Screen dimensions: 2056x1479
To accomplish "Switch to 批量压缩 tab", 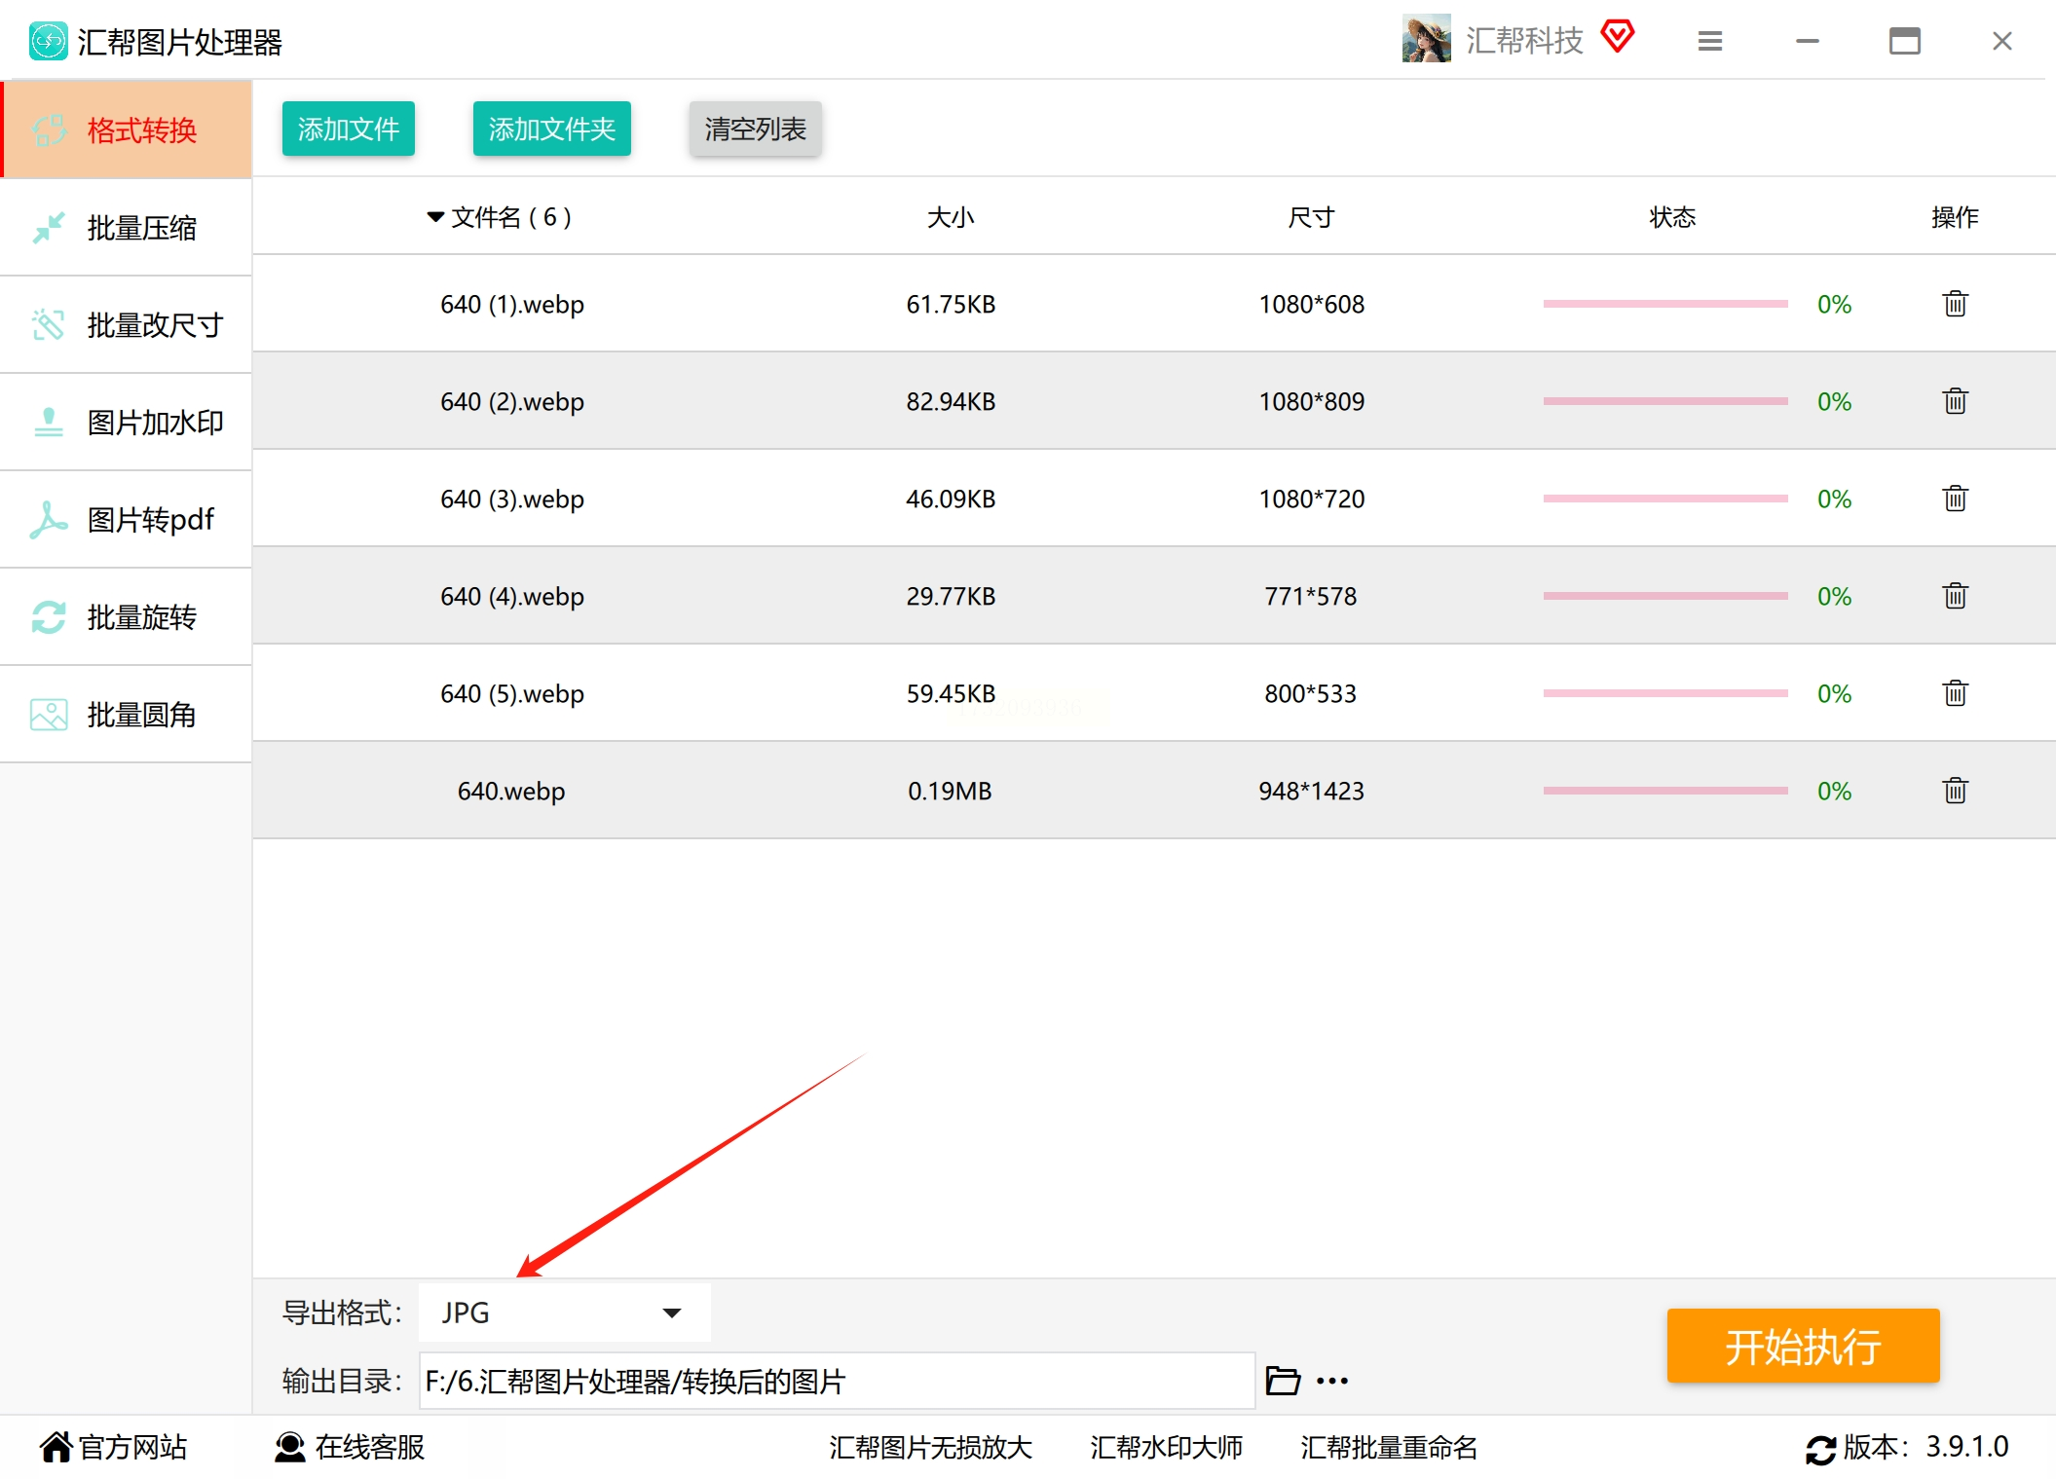I will (x=127, y=227).
